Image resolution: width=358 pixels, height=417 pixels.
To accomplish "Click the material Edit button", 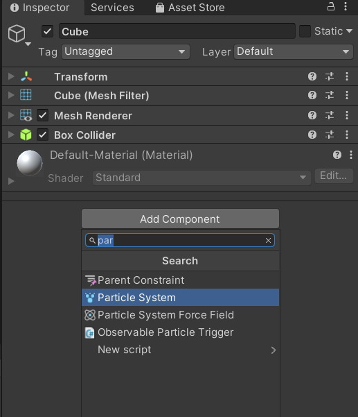I will 334,176.
